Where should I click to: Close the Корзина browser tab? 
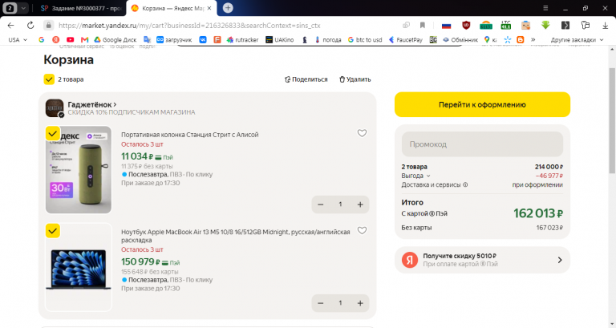(x=209, y=8)
